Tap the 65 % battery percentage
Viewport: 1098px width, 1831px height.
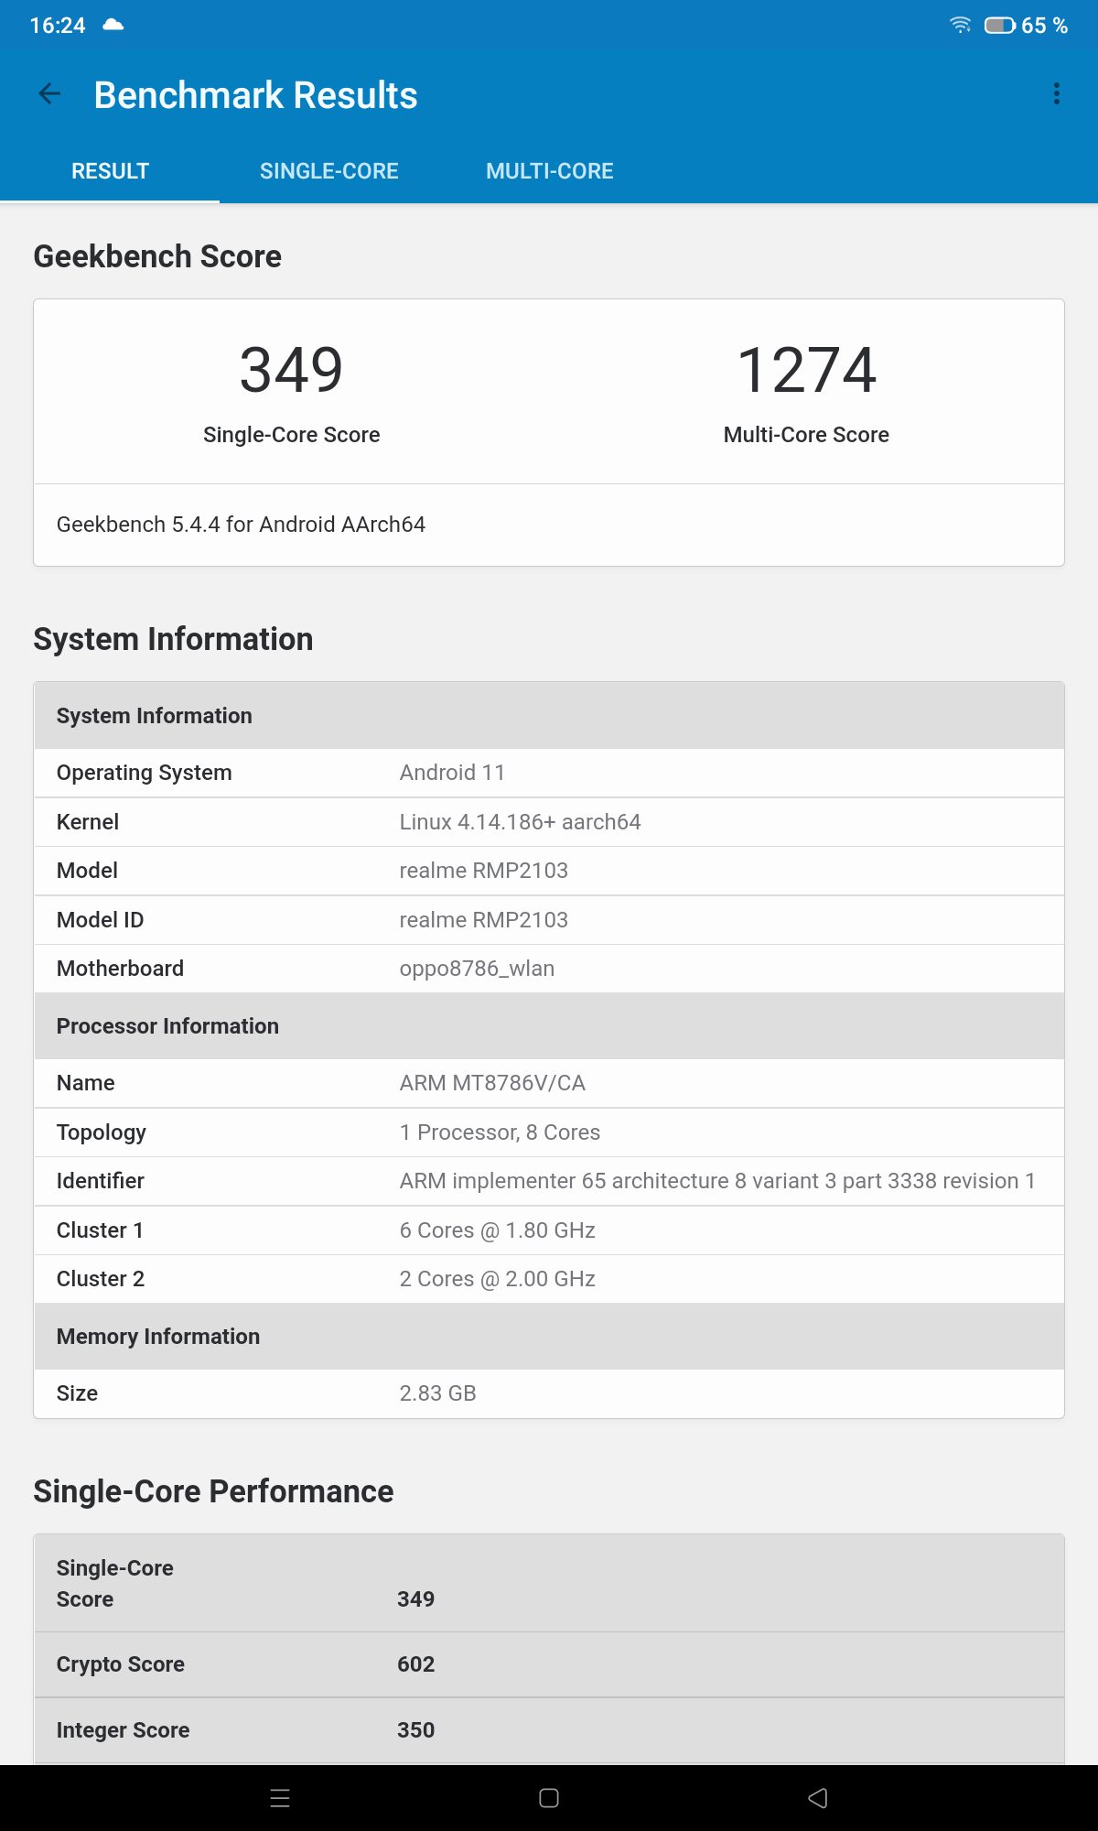click(1044, 26)
